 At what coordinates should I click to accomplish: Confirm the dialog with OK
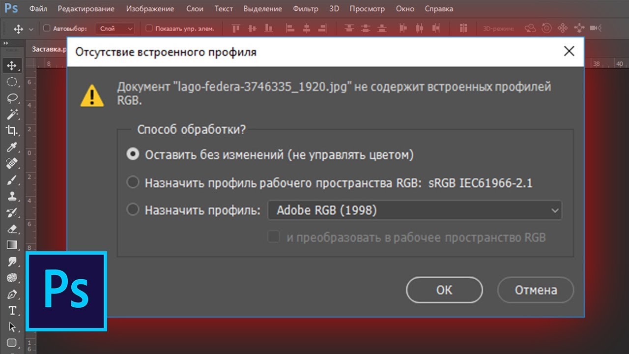pyautogui.click(x=444, y=290)
